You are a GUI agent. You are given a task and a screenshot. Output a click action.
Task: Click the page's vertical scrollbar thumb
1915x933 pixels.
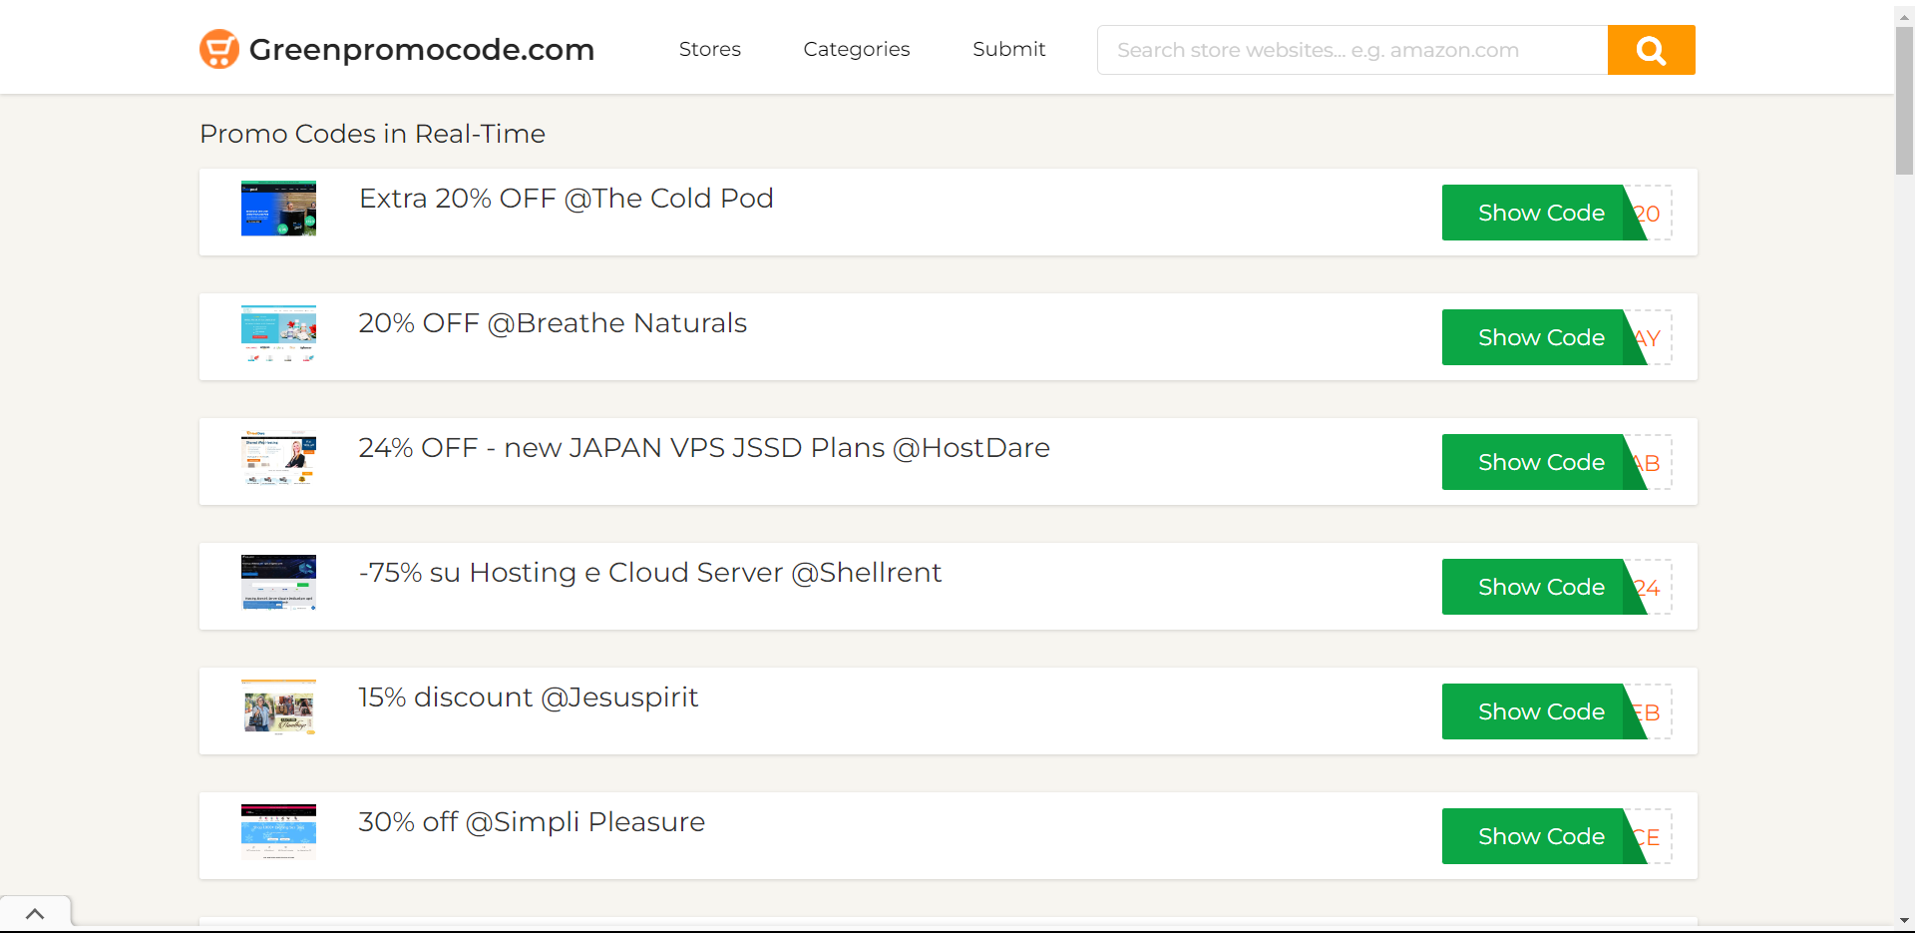pyautogui.click(x=1904, y=100)
